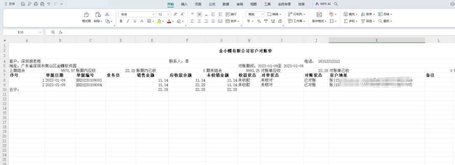Click the Name Box showing K30
455x165 pixels.
pyautogui.click(x=23, y=32)
